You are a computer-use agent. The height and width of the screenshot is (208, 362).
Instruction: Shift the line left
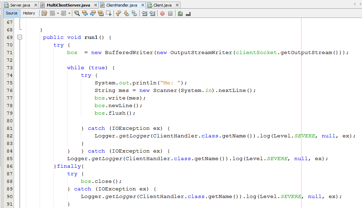tap(145, 13)
